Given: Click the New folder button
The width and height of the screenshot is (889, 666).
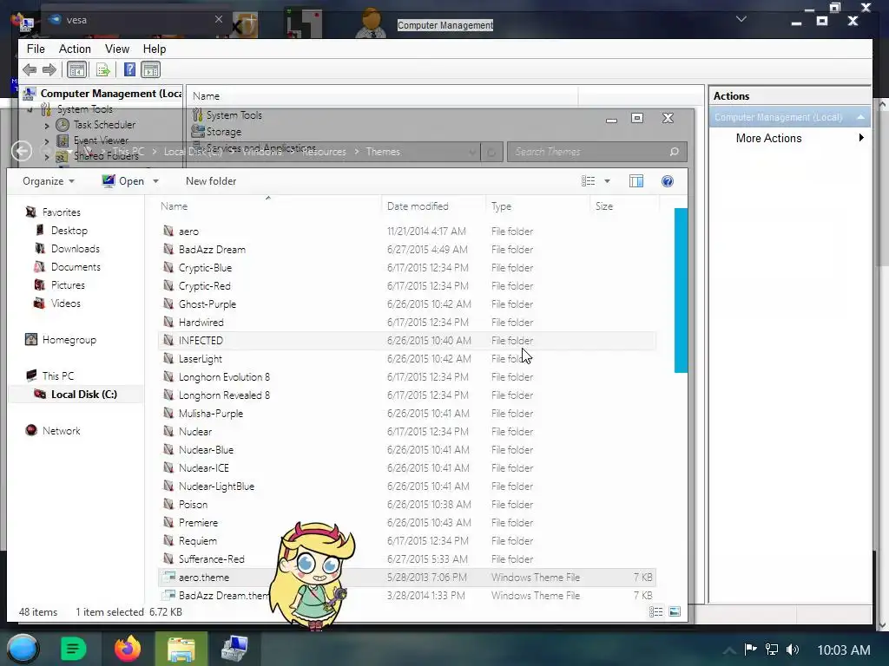Looking at the screenshot, I should click(211, 181).
